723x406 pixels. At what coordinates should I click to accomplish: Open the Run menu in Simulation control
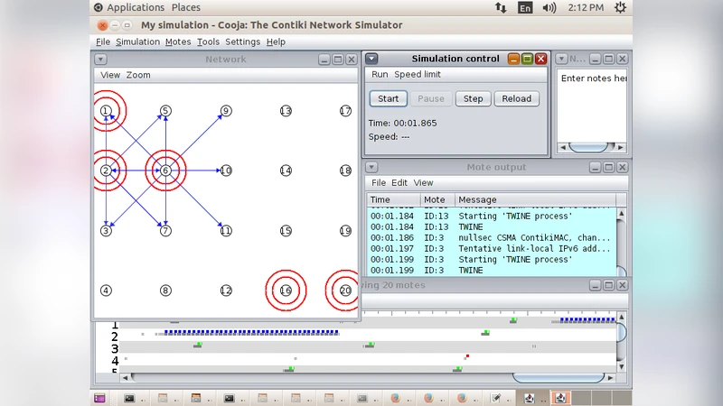pos(380,75)
